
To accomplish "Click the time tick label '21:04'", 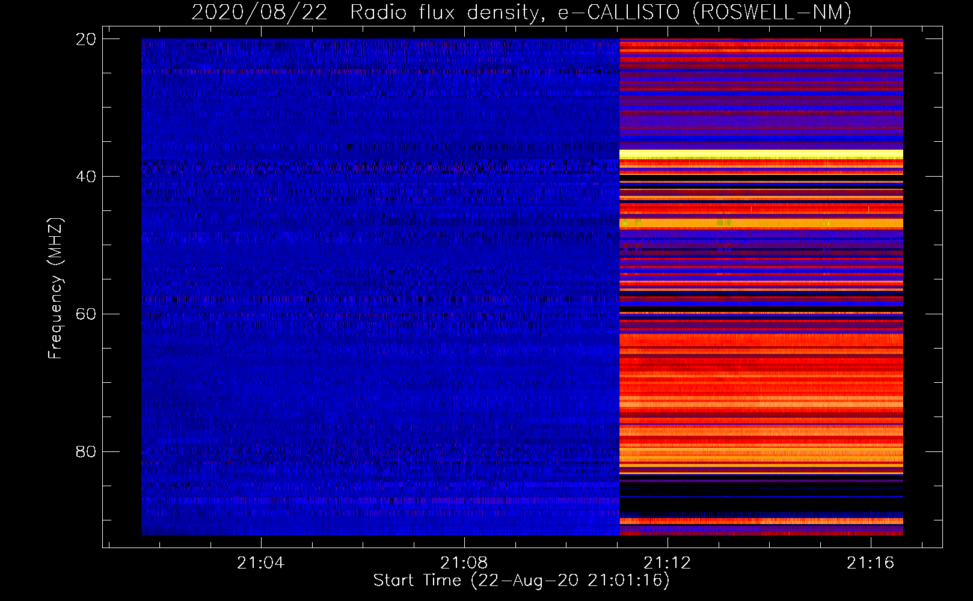I will (x=261, y=563).
